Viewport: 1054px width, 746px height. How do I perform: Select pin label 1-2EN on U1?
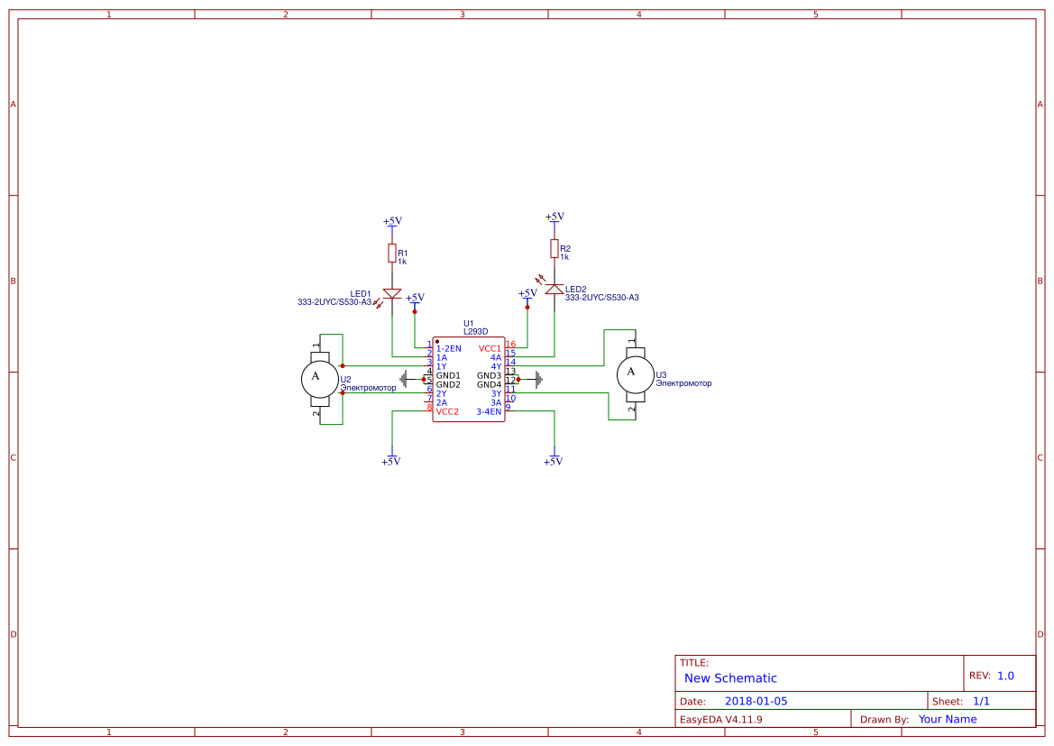448,348
